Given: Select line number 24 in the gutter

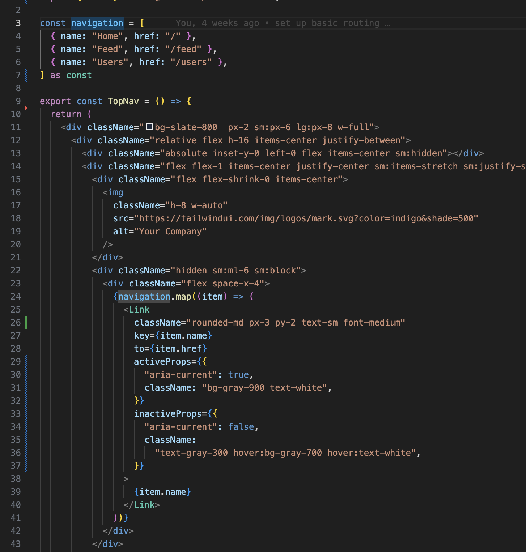Looking at the screenshot, I should point(16,297).
